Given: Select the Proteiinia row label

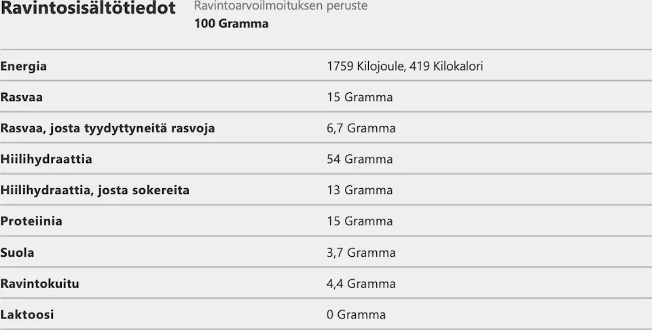Looking at the screenshot, I should pyautogui.click(x=31, y=221).
